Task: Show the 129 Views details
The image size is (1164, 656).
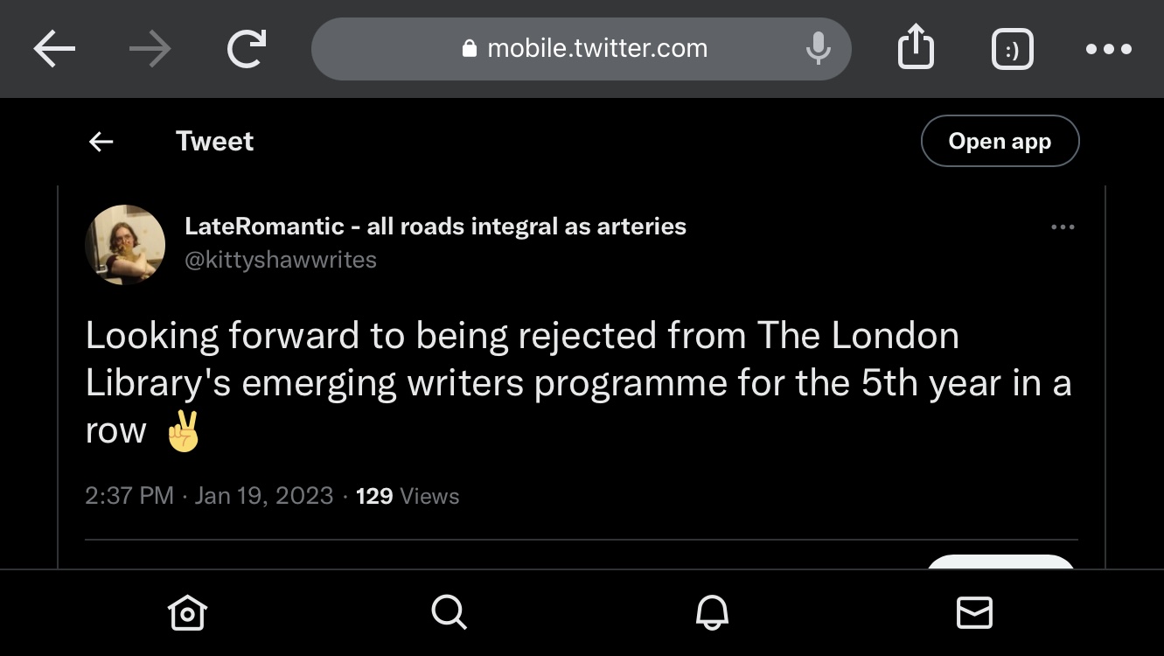Action: (408, 496)
